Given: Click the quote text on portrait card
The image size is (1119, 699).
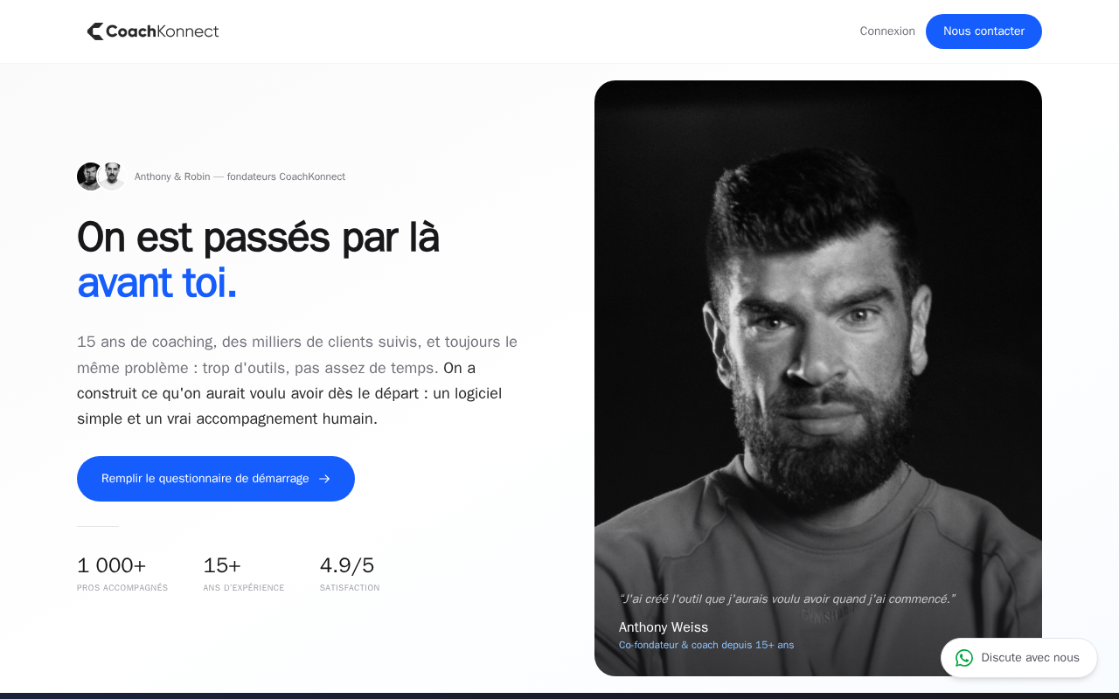Looking at the screenshot, I should 787,599.
